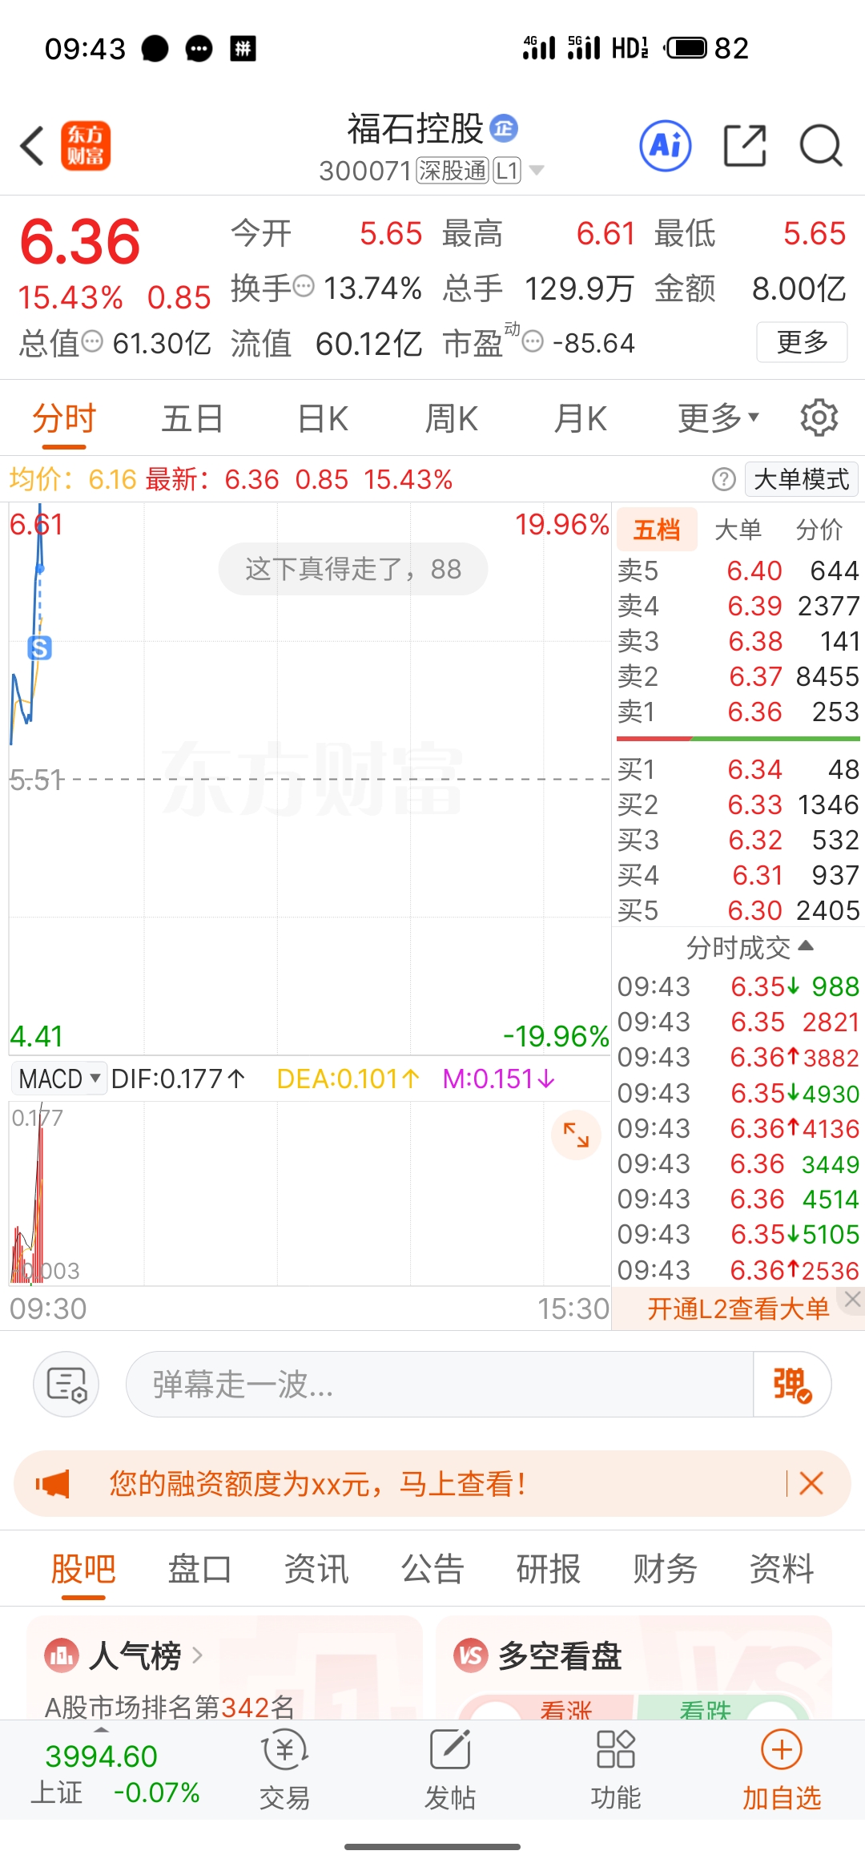This screenshot has height=1875, width=865.
Task: Toggle the 弹 danmaku switch
Action: [791, 1384]
